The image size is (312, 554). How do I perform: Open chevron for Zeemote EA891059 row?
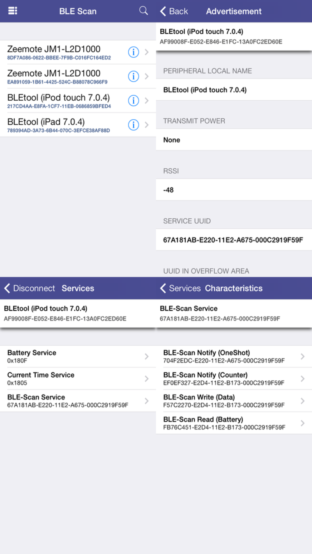(147, 76)
